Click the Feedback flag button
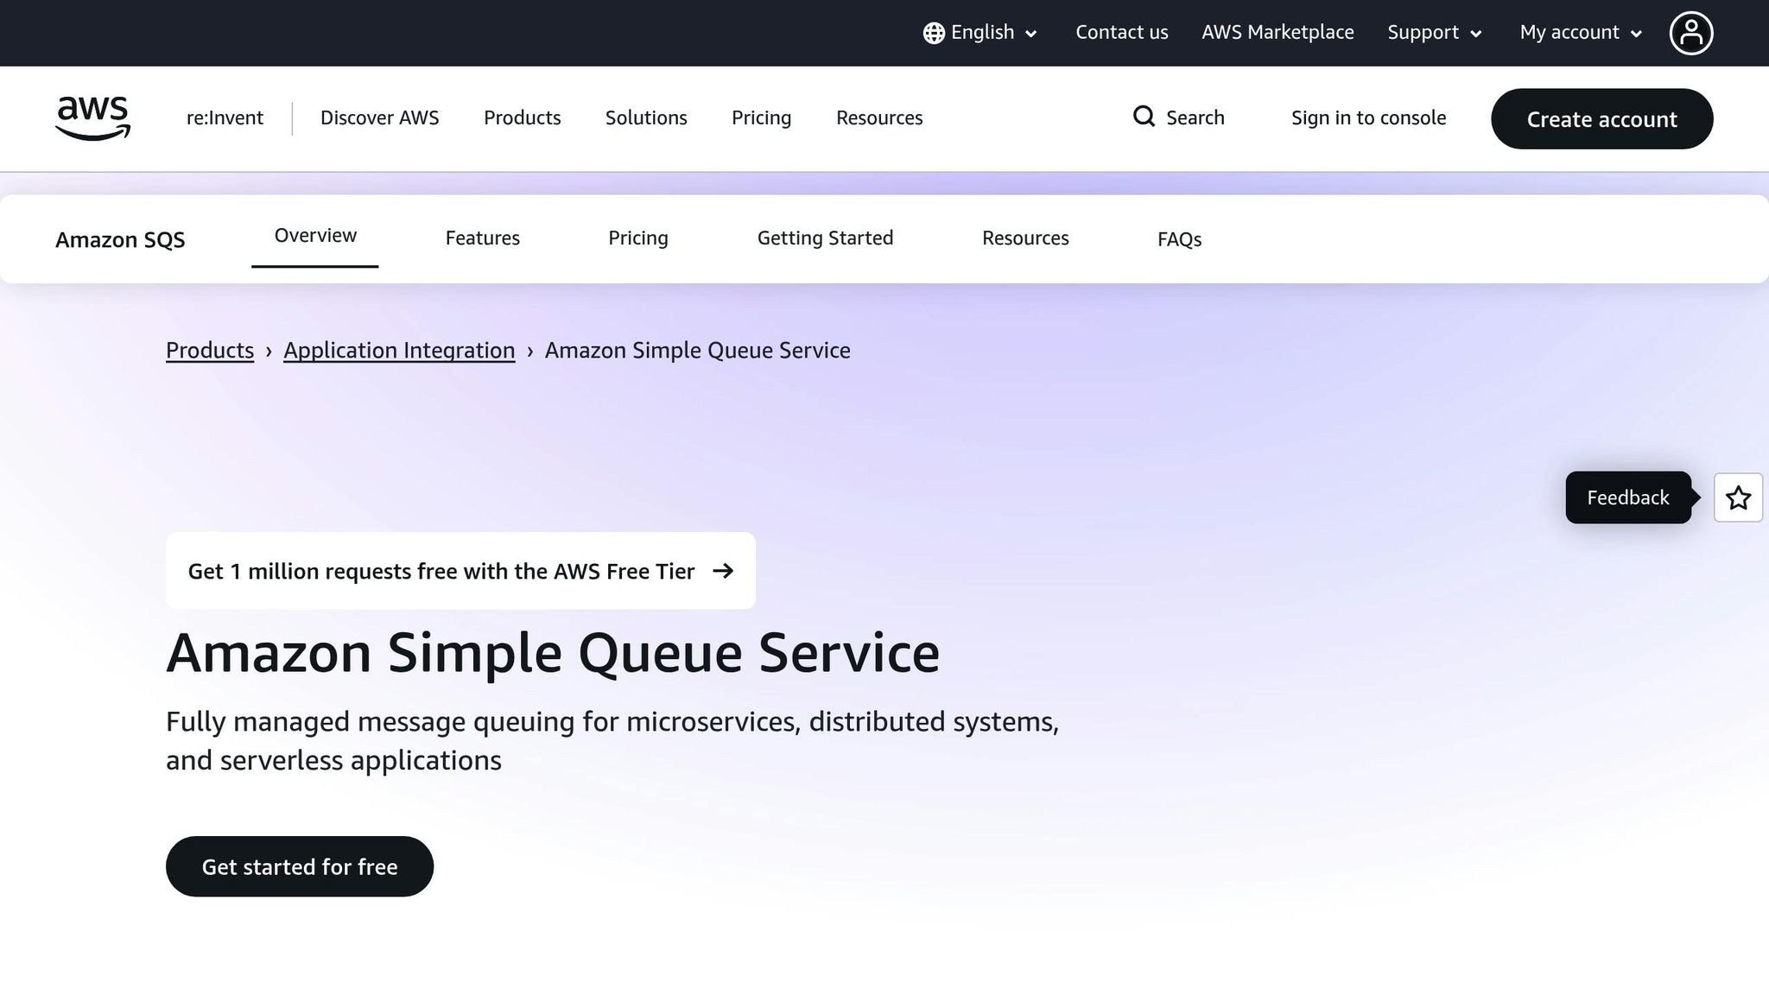 point(1627,497)
